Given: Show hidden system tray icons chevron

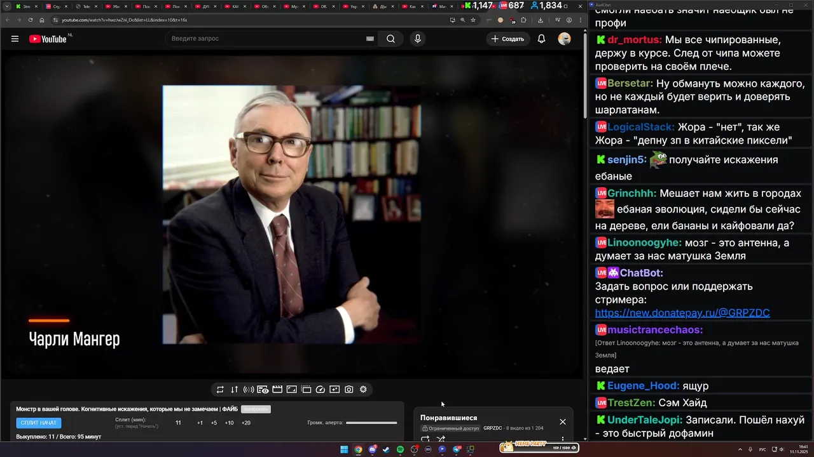Looking at the screenshot, I should pyautogui.click(x=739, y=449).
